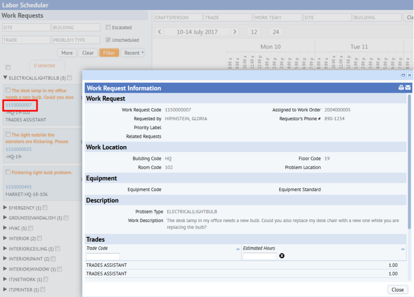Uncheck the Unscheduled checkbox
Viewport: 414px width, 297px height.
108,40
